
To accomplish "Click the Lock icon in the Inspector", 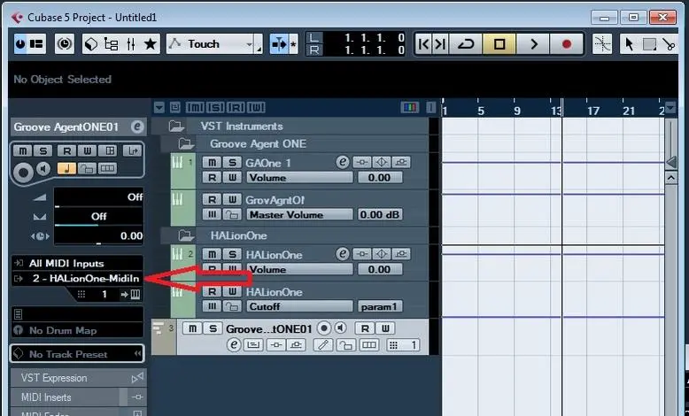I will pos(88,169).
